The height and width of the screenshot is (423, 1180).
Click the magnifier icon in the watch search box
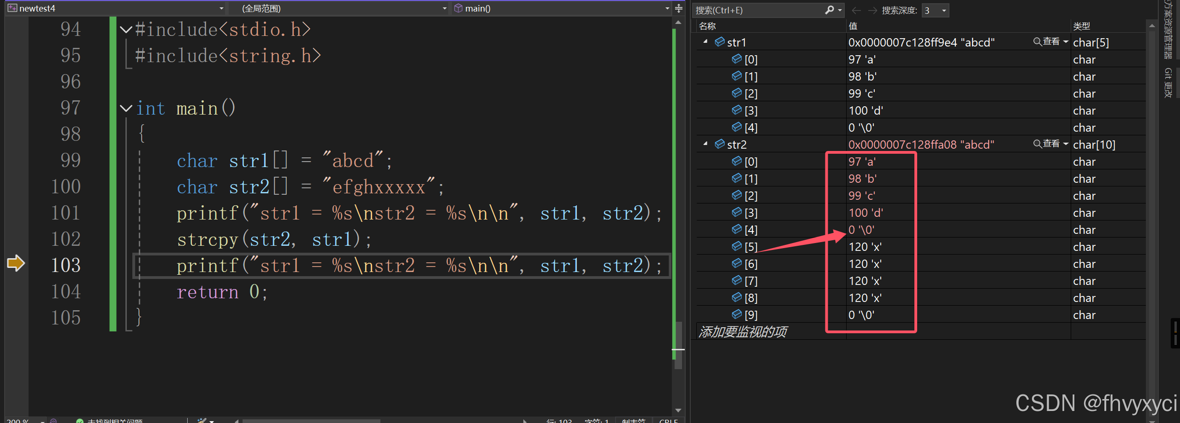829,10
